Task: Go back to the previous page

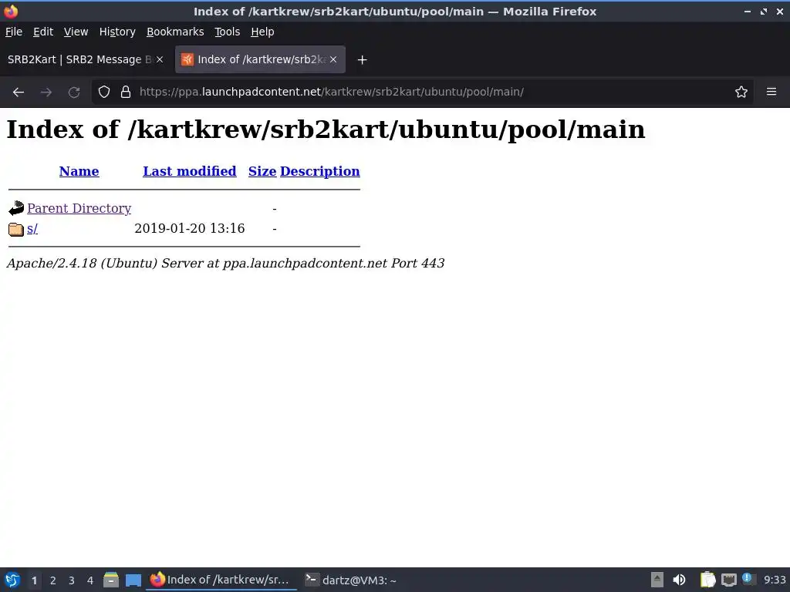Action: [x=19, y=92]
